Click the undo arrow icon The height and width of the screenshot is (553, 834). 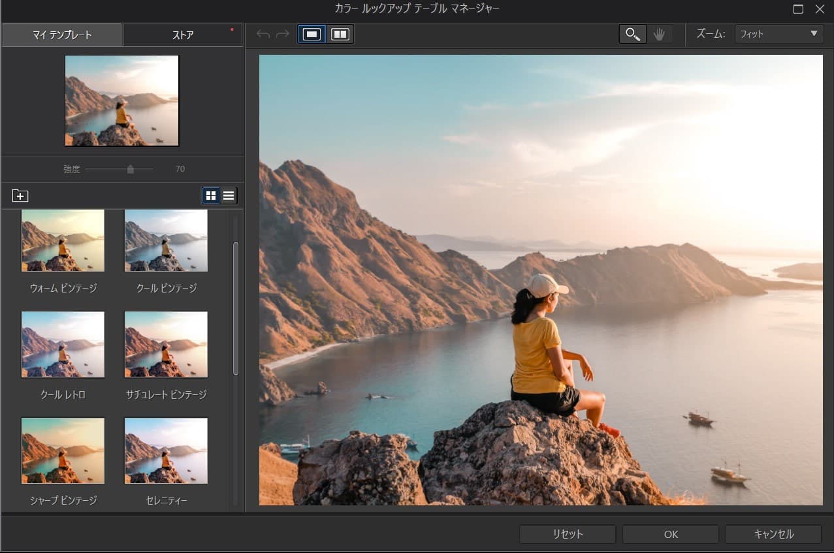(263, 34)
